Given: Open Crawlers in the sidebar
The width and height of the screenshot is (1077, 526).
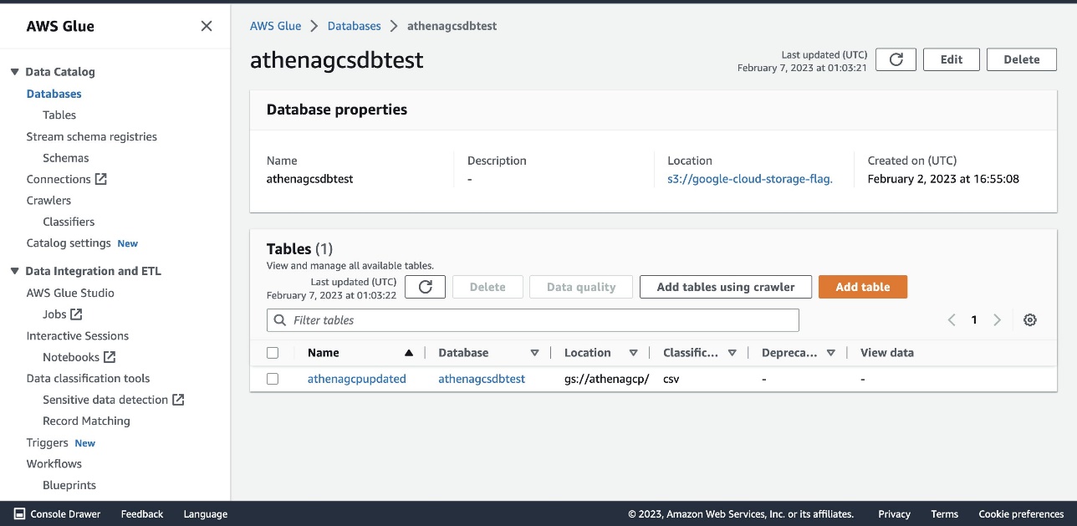Looking at the screenshot, I should point(48,200).
